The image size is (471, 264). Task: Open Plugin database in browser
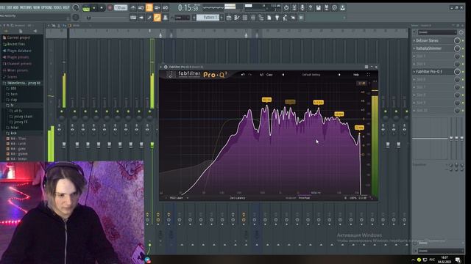click(x=19, y=51)
